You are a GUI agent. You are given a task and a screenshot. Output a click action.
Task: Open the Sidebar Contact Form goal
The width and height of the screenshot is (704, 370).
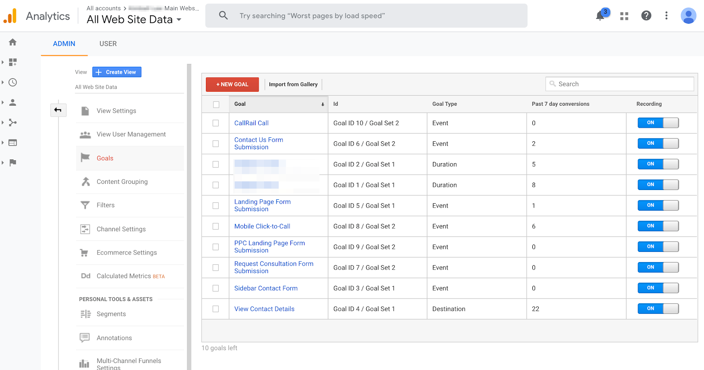coord(266,288)
